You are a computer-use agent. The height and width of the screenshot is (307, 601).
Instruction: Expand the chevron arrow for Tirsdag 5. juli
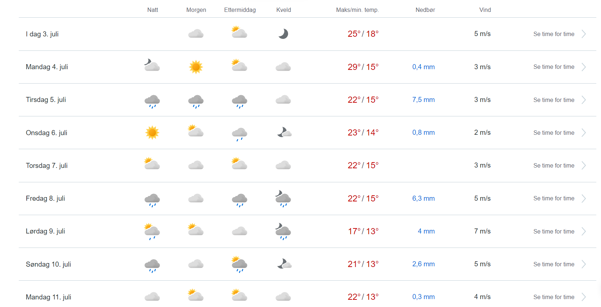(x=584, y=100)
